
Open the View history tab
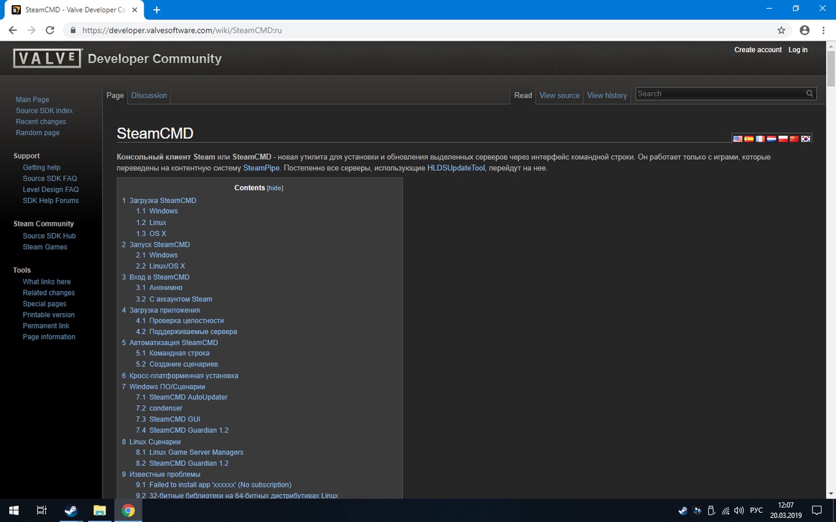point(607,95)
